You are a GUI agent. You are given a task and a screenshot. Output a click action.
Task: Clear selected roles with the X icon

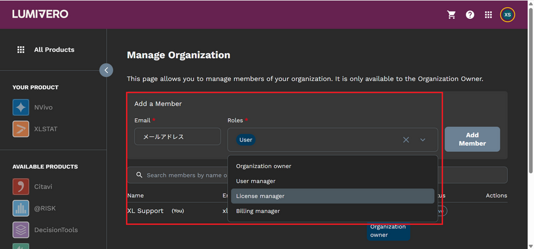click(x=406, y=140)
